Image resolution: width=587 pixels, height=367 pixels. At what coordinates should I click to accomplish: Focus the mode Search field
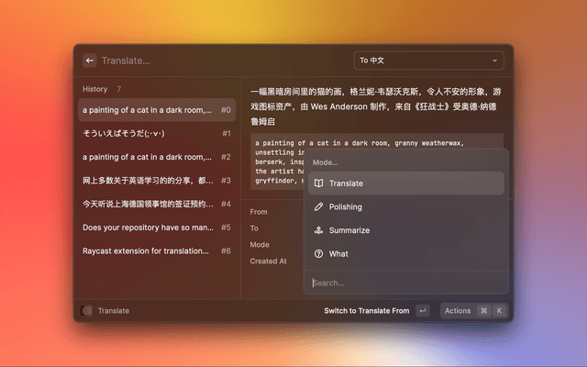pos(405,283)
